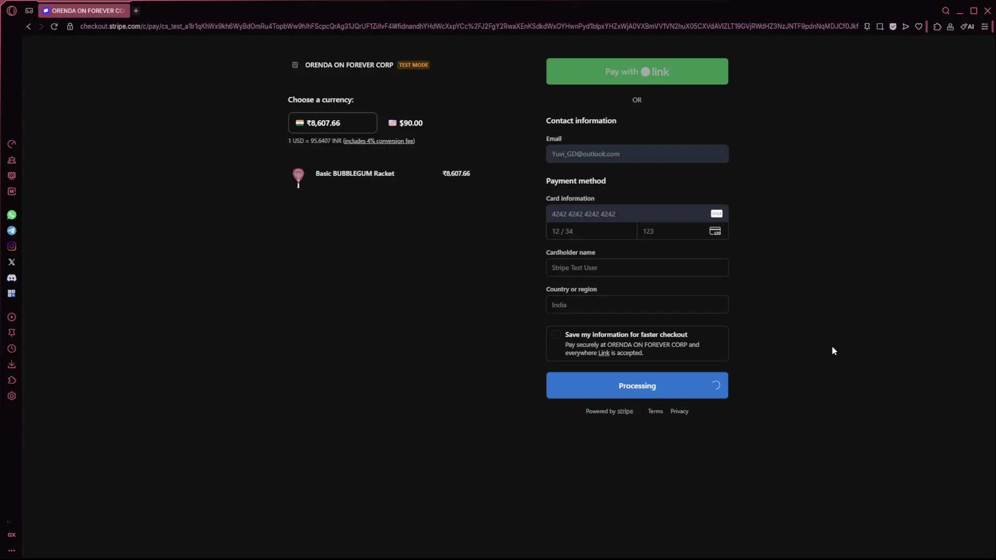Screen dimensions: 996x560
Task: Click the striped monitor icon in sidebar
Action: click(11, 176)
